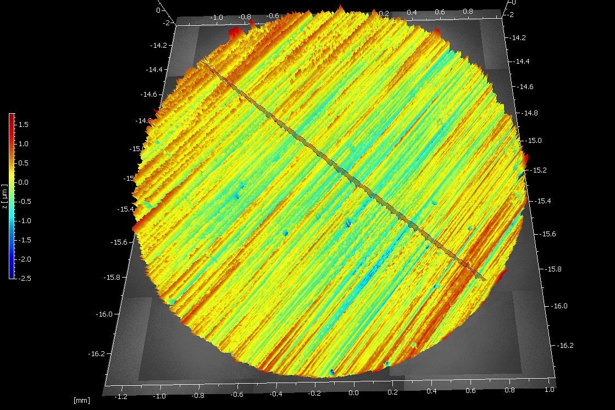
Task: Select the 1.5 value on the color scale
Action: 24,125
